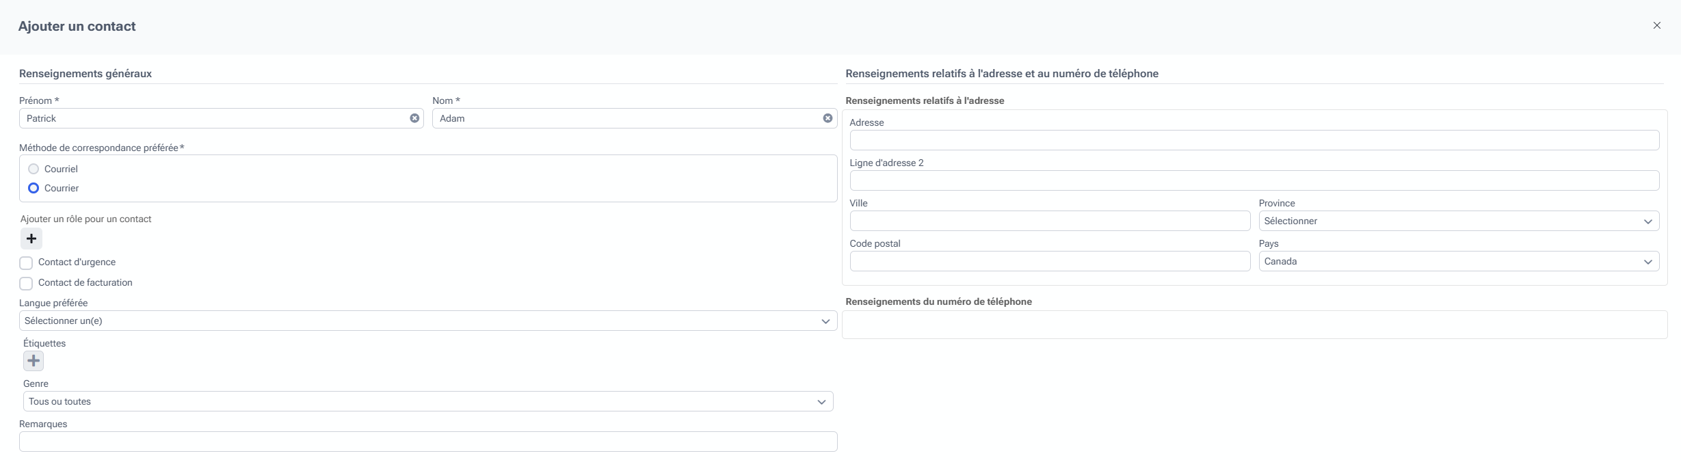
Task: Close the Ajouter un contact dialog
Action: [1656, 25]
